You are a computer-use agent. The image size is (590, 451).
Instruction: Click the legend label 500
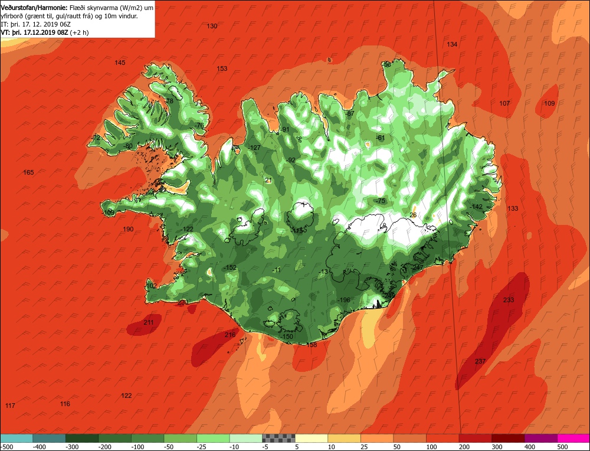coord(562,447)
